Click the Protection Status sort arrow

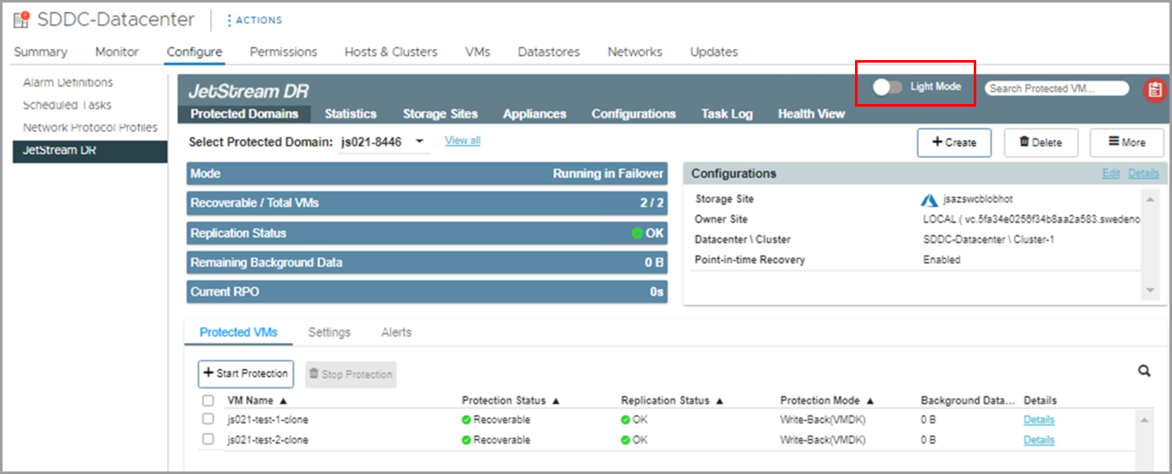point(556,400)
